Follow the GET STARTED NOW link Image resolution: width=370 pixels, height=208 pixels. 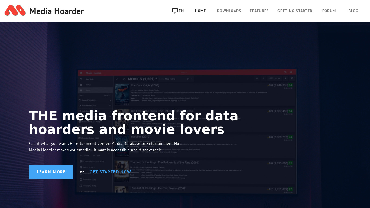[110, 172]
